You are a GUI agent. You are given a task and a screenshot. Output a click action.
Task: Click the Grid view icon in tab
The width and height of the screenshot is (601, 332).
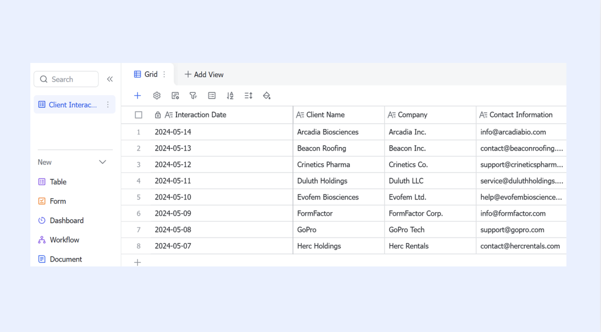[x=137, y=74]
